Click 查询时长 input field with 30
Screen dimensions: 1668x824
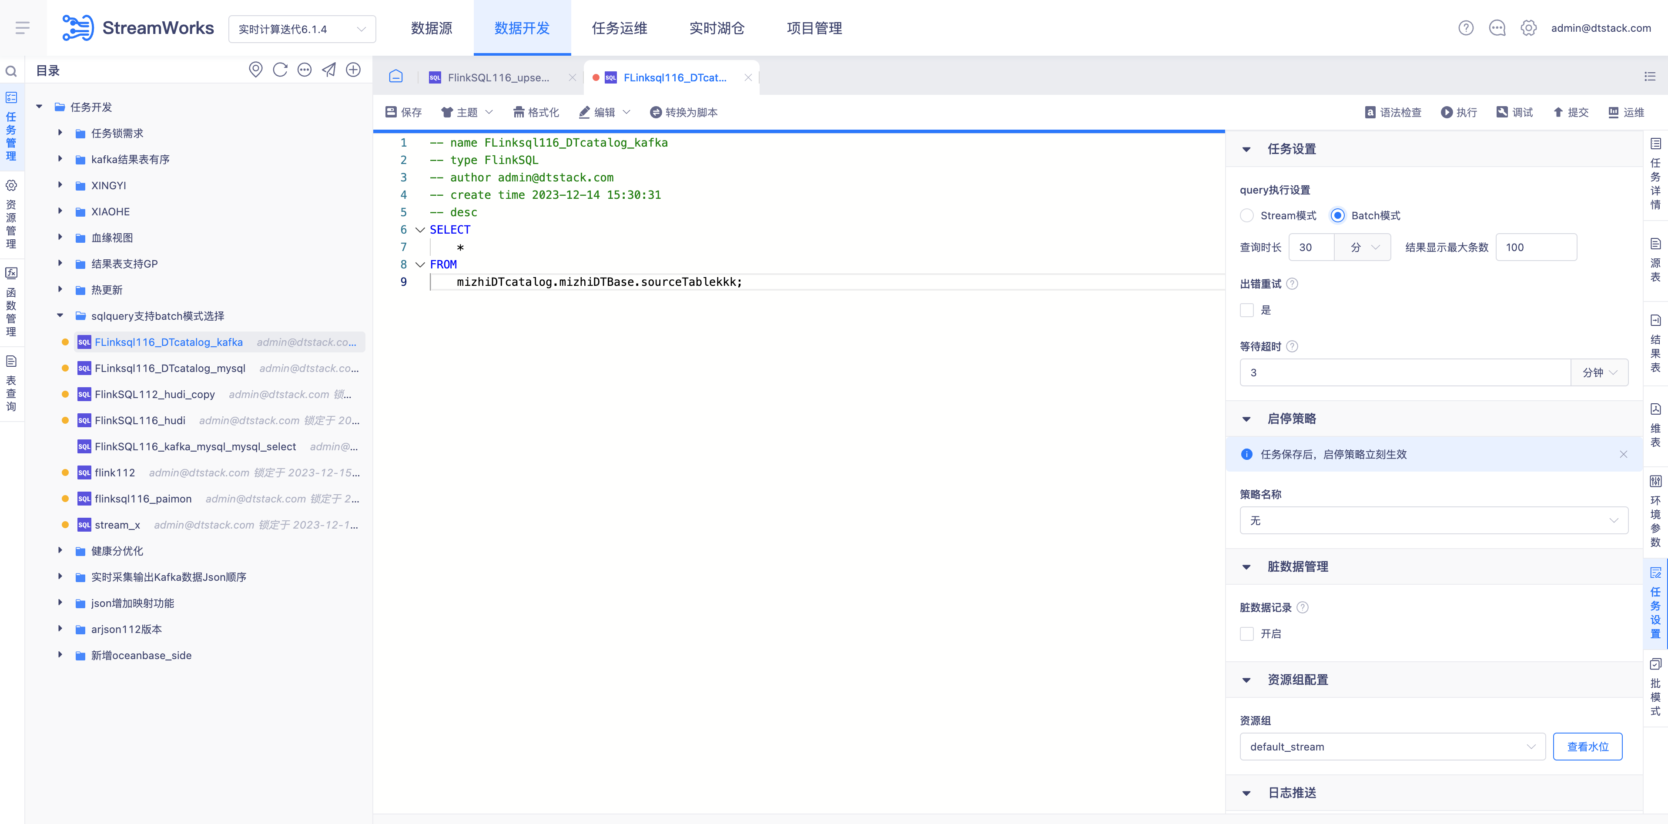(1311, 247)
